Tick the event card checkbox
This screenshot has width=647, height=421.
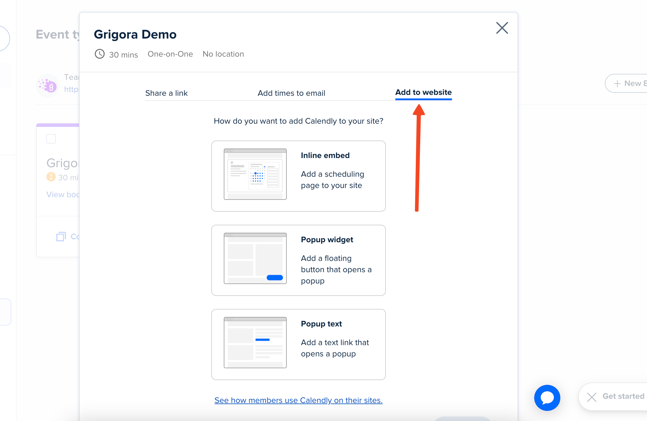(x=51, y=139)
